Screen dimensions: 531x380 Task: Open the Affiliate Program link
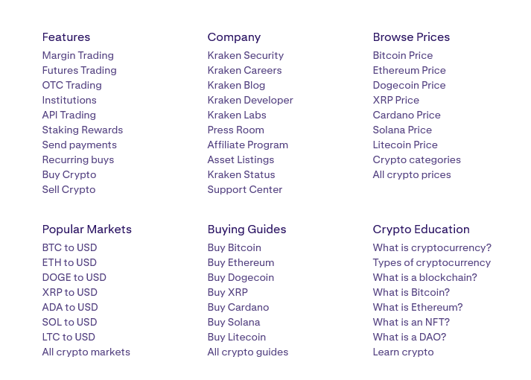247,145
